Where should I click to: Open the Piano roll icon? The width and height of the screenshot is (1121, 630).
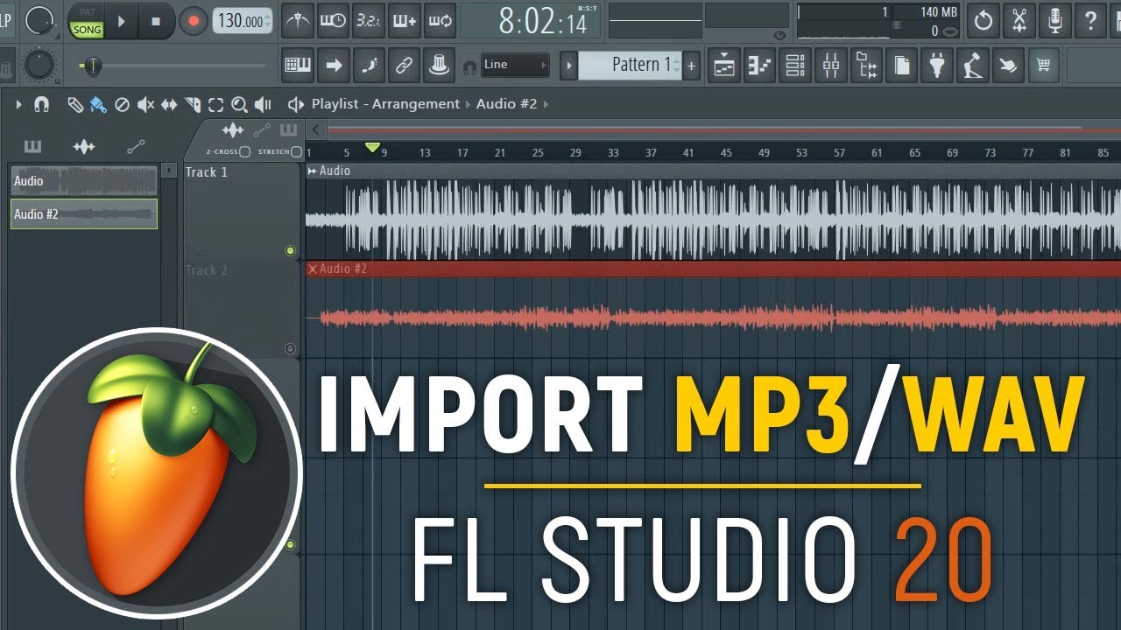[x=760, y=65]
